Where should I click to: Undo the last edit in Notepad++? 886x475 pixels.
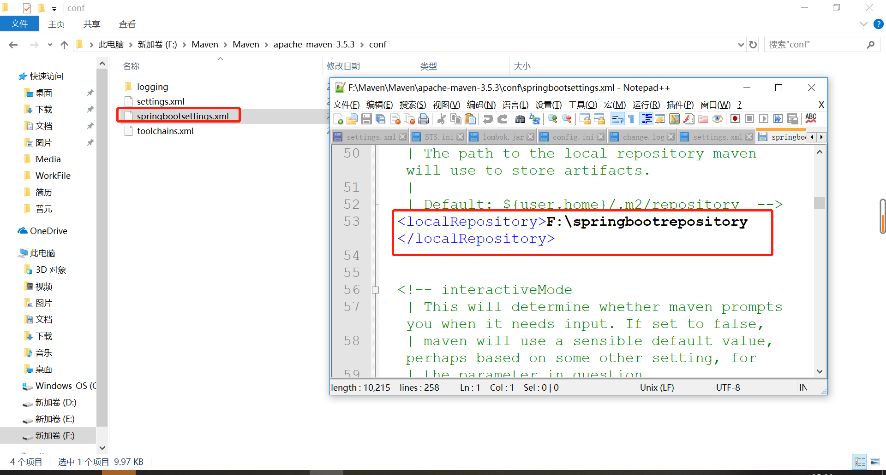pyautogui.click(x=488, y=119)
